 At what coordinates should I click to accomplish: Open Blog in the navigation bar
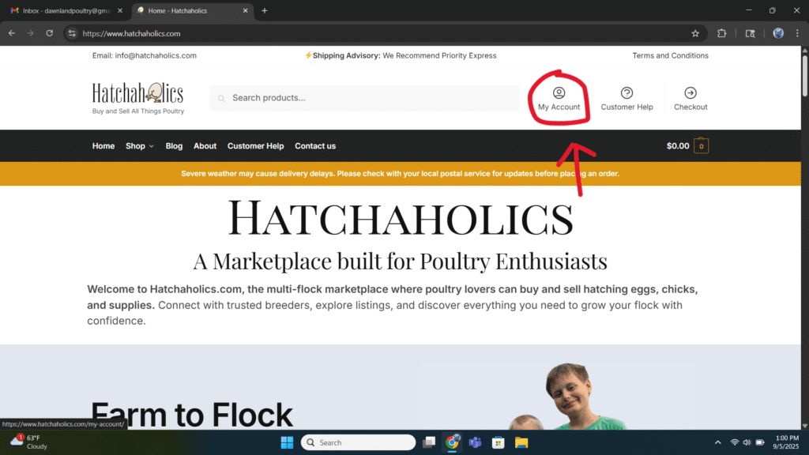coord(174,146)
